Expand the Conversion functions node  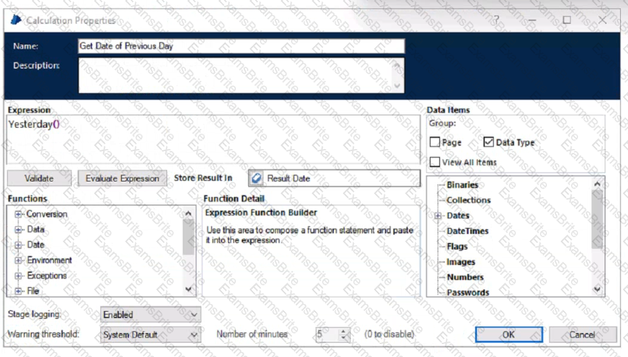[19, 214]
